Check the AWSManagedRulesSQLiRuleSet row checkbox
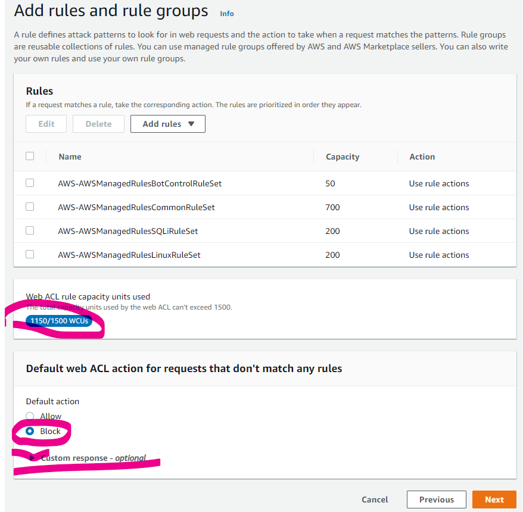 pyautogui.click(x=30, y=230)
